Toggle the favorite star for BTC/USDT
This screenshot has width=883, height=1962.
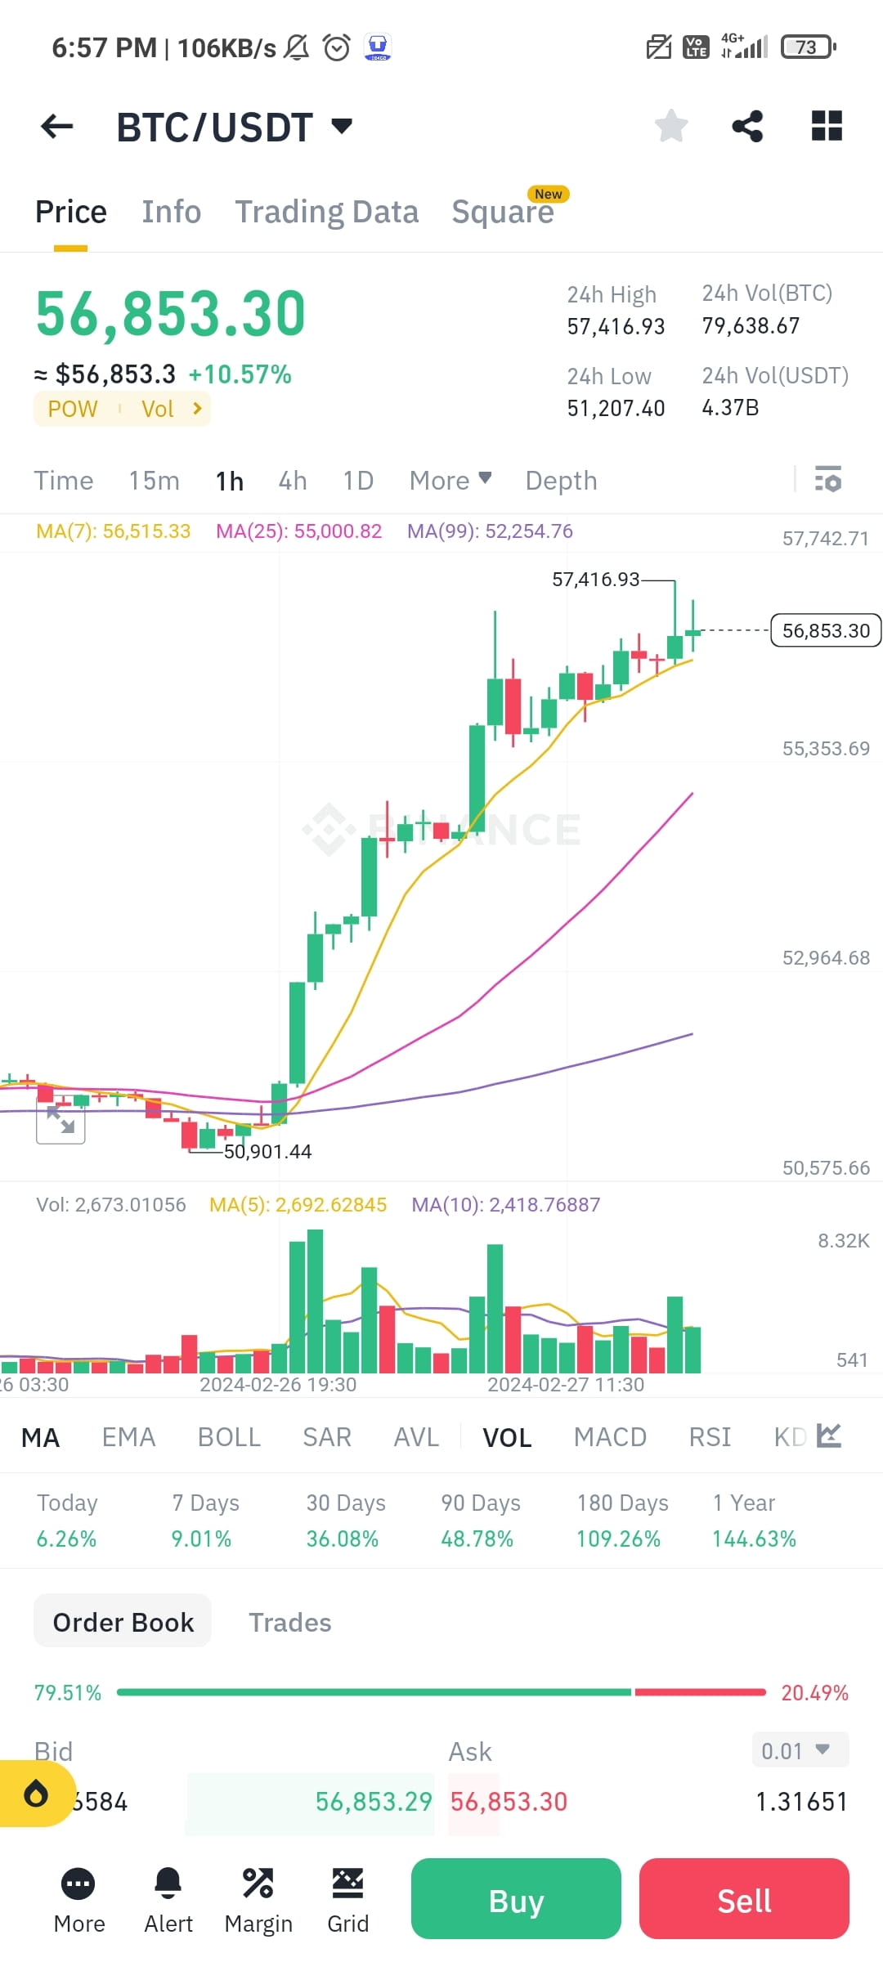670,126
